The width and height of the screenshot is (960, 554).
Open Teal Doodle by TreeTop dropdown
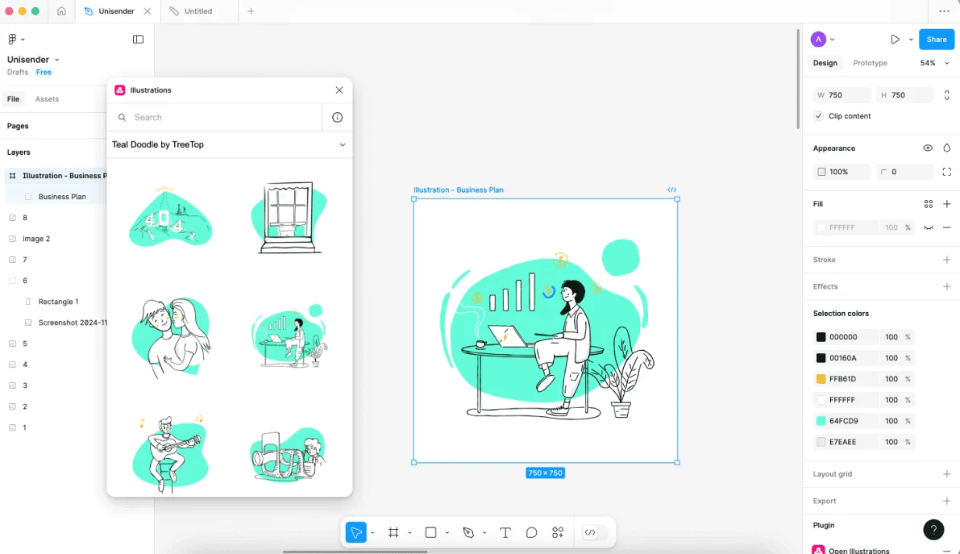click(x=342, y=145)
